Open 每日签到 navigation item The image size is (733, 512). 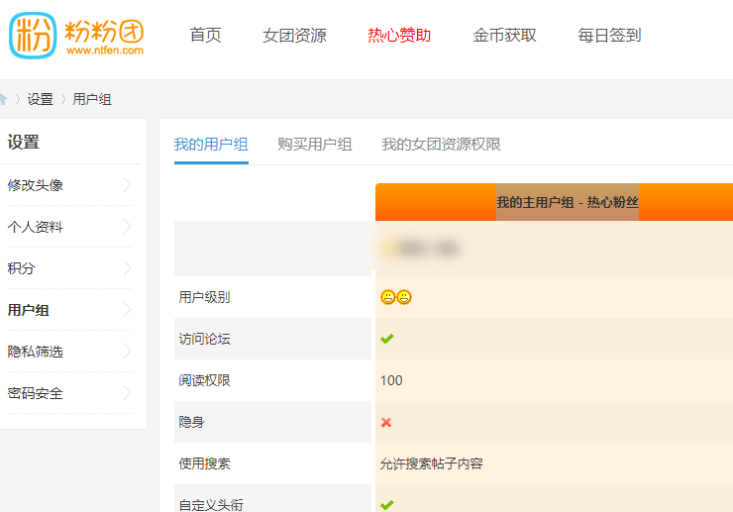pos(609,35)
